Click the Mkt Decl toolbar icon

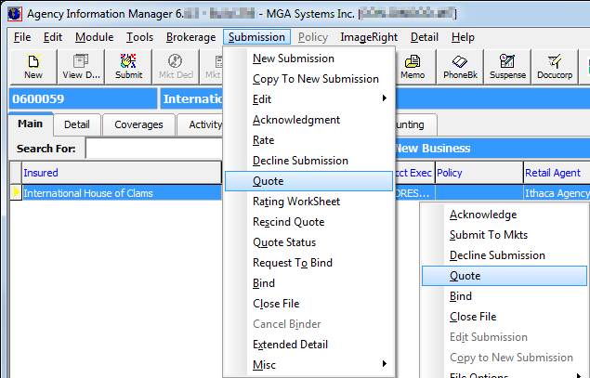click(174, 68)
